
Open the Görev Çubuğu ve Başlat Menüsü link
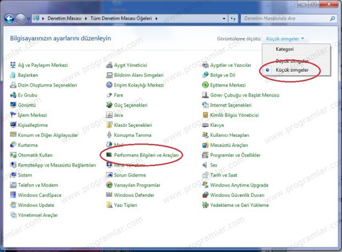coord(244,95)
